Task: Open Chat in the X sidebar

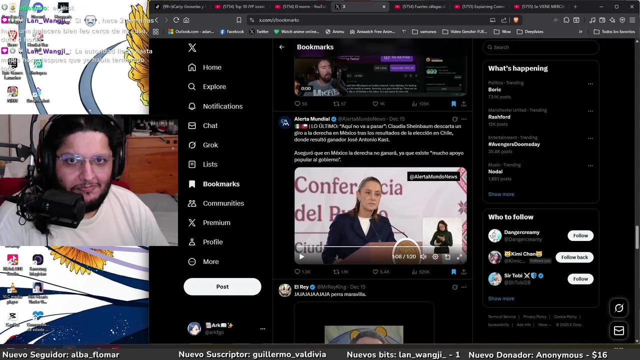Action: click(202, 125)
